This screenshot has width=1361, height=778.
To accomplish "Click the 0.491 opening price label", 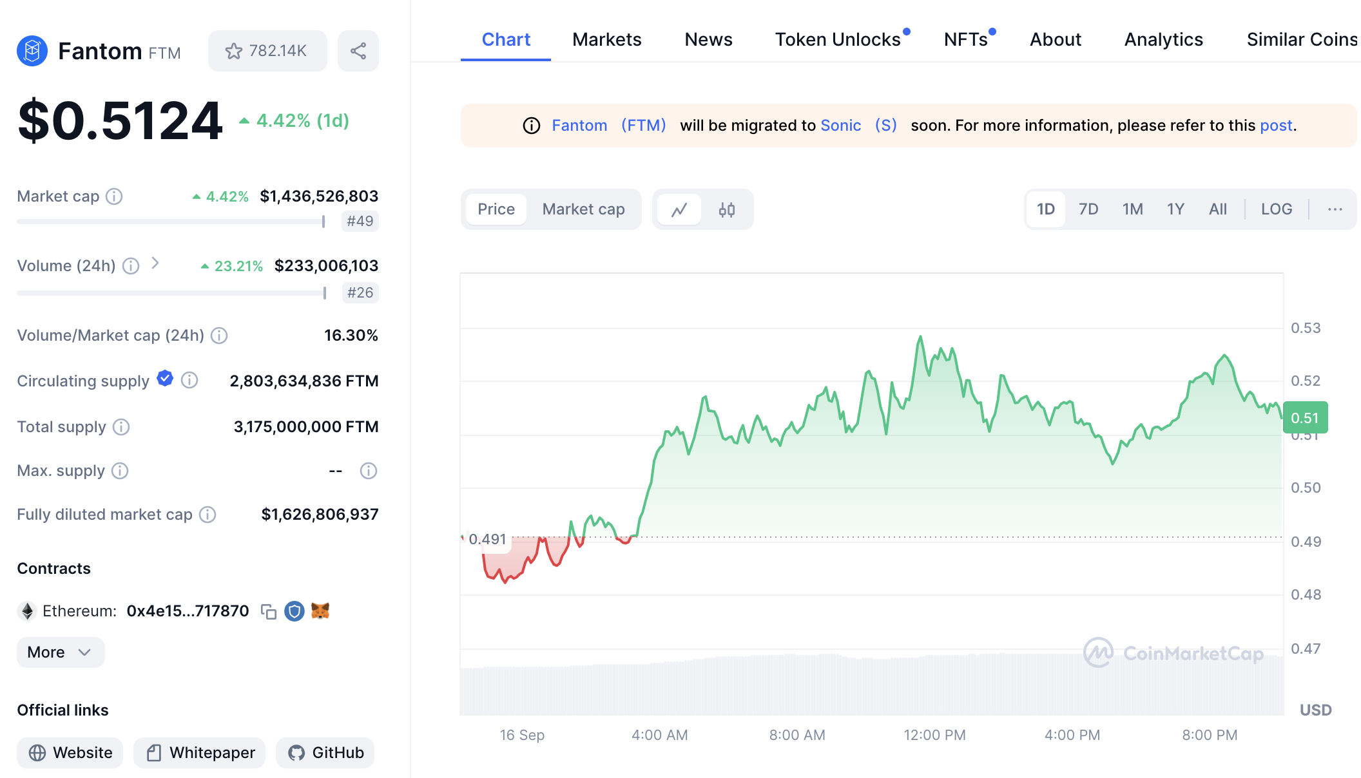I will coord(487,539).
